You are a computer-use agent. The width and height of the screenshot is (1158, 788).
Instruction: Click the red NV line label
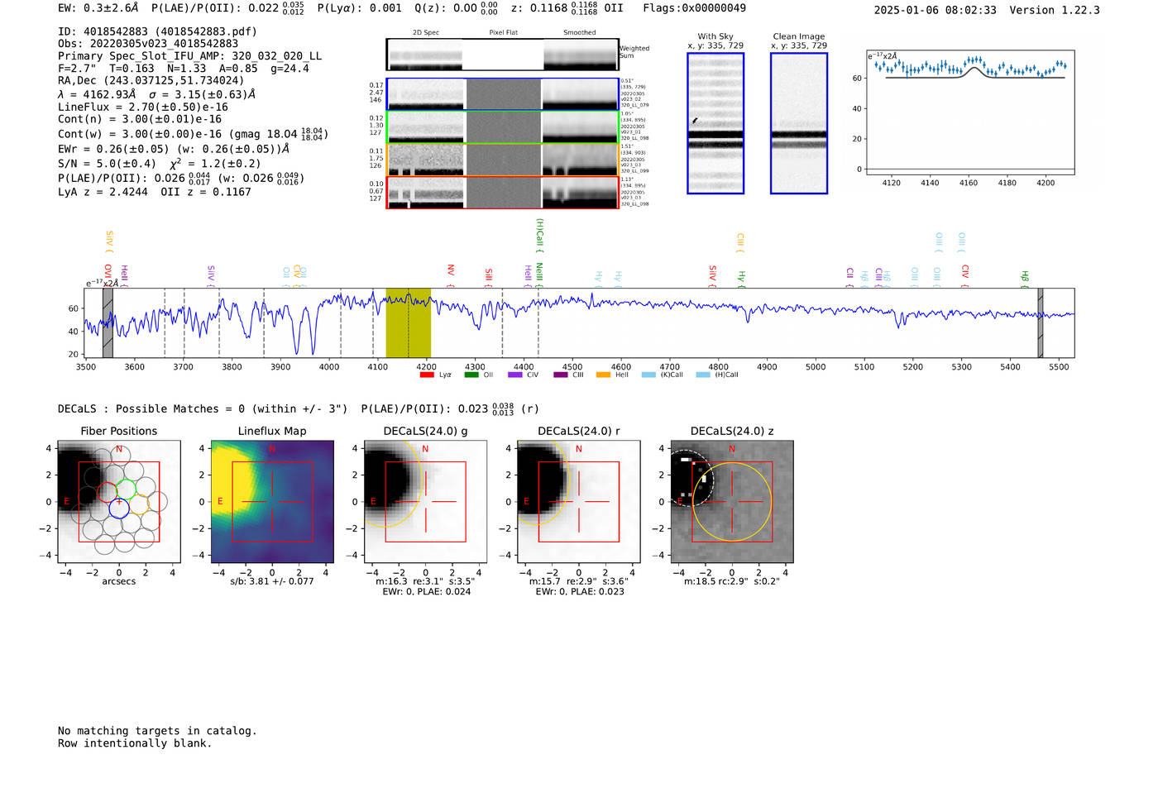click(x=451, y=270)
